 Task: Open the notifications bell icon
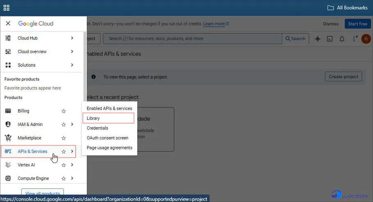point(342,39)
